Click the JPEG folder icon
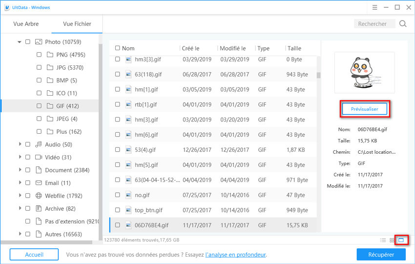This screenshot has height=264, width=415. point(50,119)
